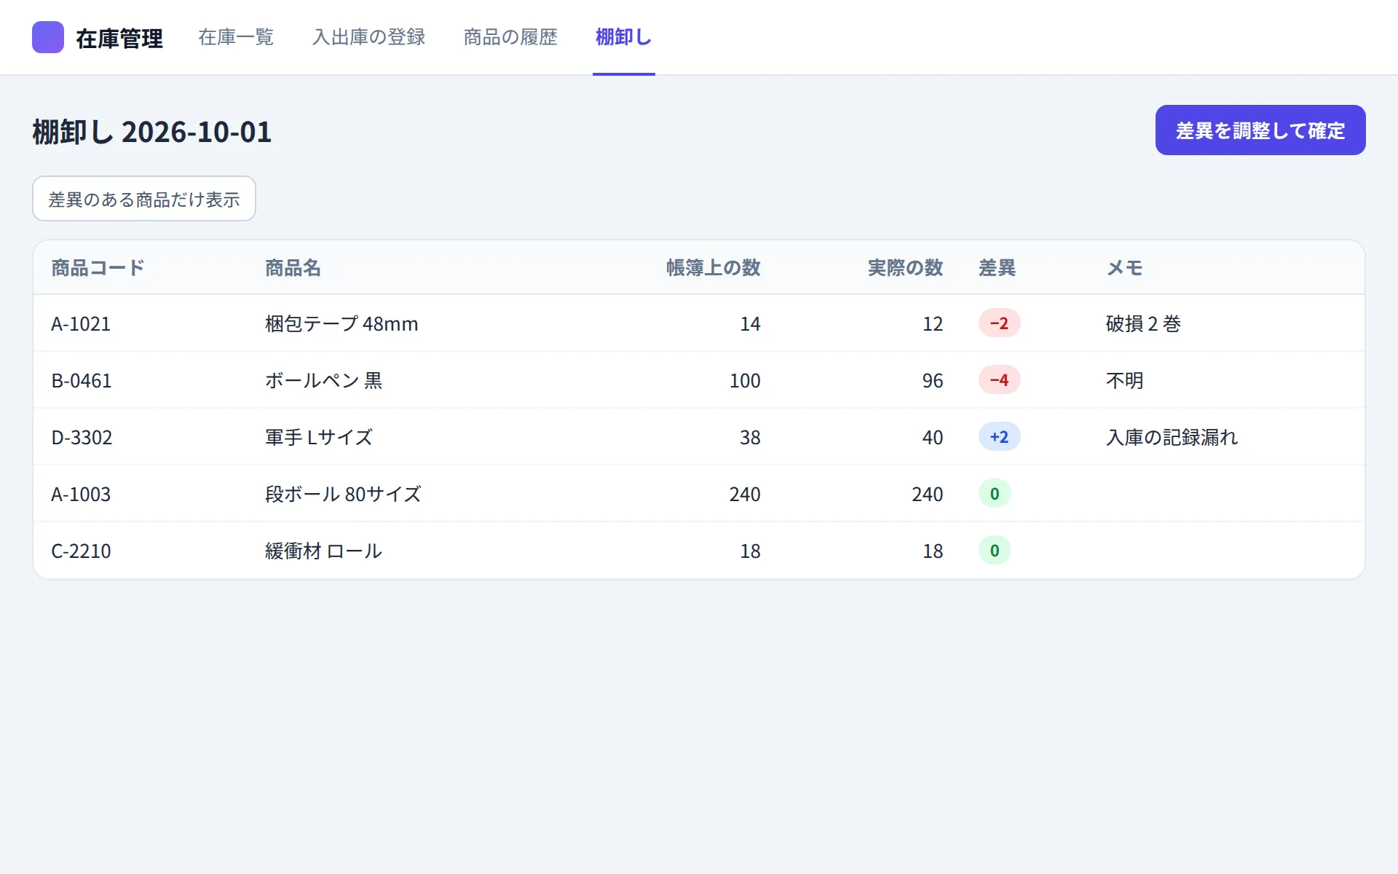Select product code C-2210

[81, 551]
